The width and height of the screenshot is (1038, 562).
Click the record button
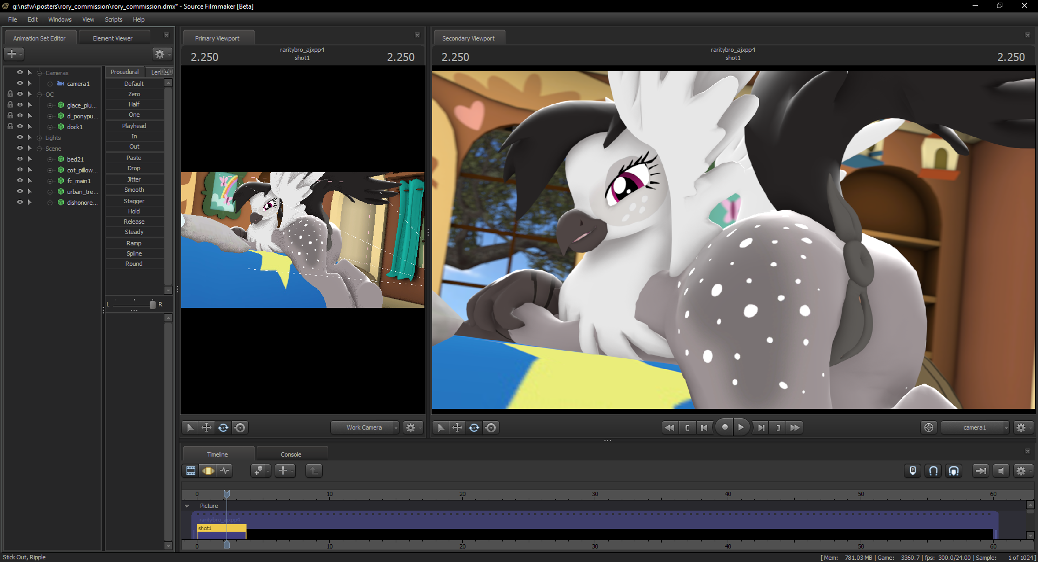(724, 427)
